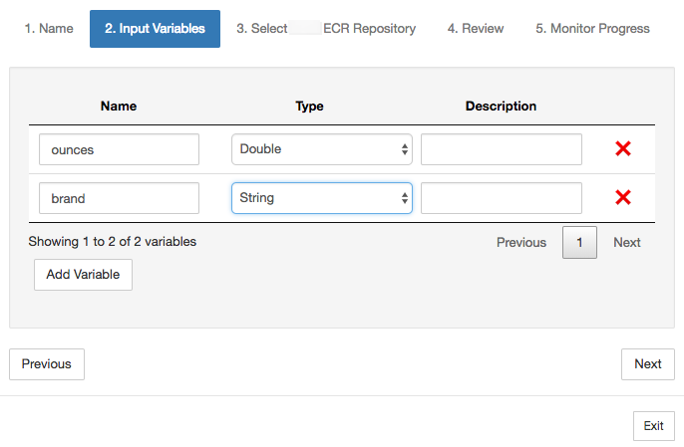Screen dimensions: 684x447
Task: Click the table pagination Next link
Action: tap(627, 243)
